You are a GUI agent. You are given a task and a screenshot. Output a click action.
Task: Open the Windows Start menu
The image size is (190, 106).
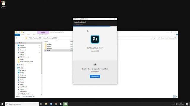(2, 104)
